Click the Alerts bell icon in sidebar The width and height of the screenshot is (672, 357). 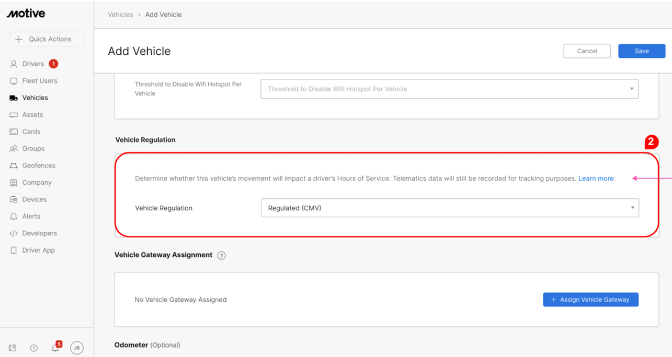(14, 216)
